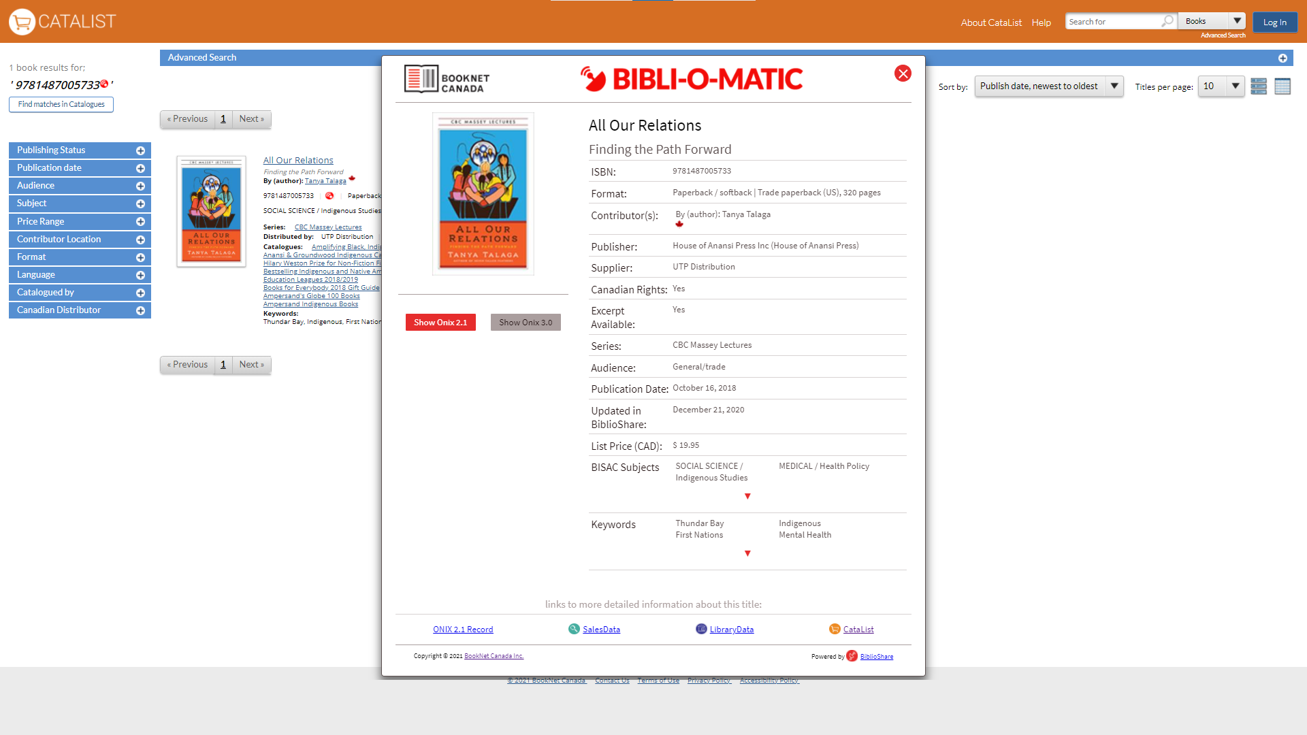Select page 1 in top pager
This screenshot has height=735, width=1307.
[223, 119]
